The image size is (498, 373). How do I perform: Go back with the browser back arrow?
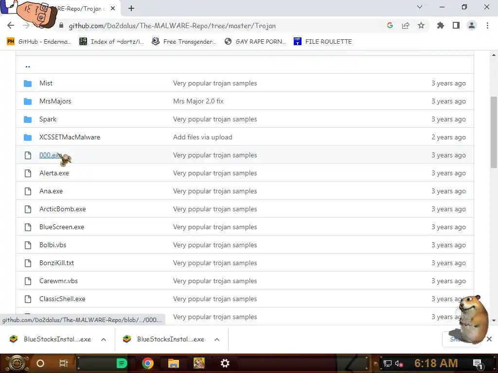pos(11,25)
